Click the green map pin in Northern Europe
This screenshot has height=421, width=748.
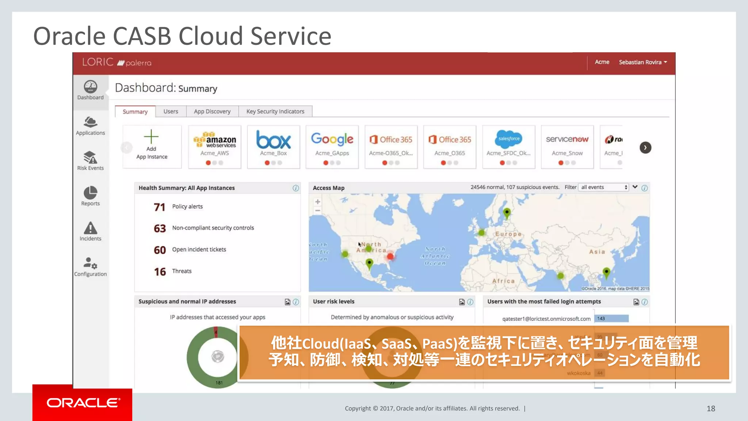click(x=507, y=213)
